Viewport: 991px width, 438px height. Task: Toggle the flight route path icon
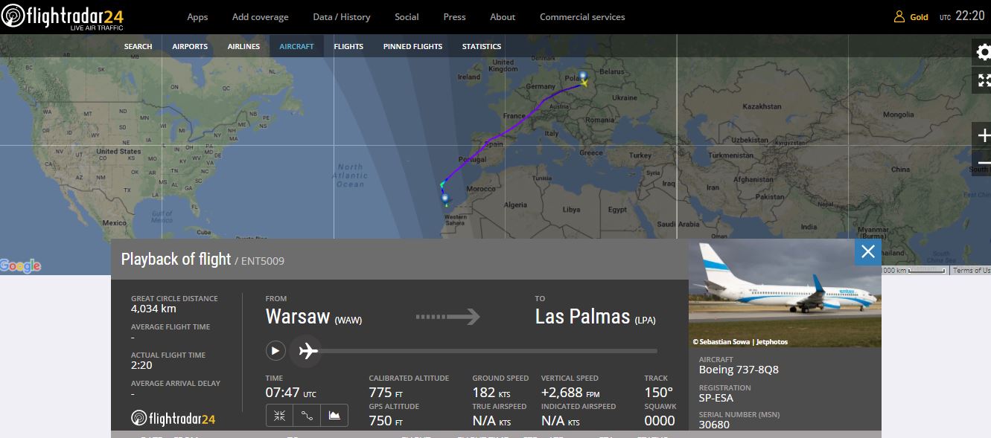[307, 416]
